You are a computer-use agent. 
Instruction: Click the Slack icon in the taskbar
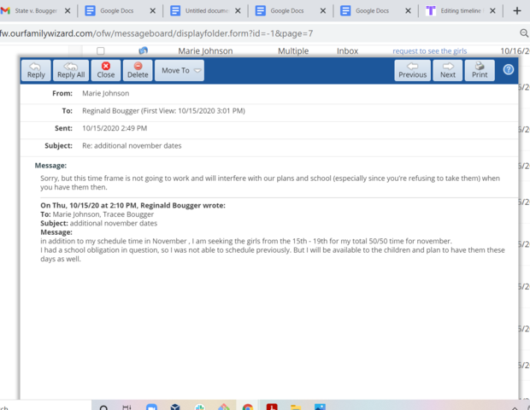(200, 407)
